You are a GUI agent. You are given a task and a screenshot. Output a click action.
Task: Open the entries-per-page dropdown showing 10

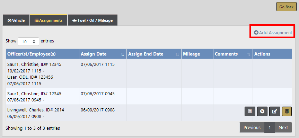[28, 41]
